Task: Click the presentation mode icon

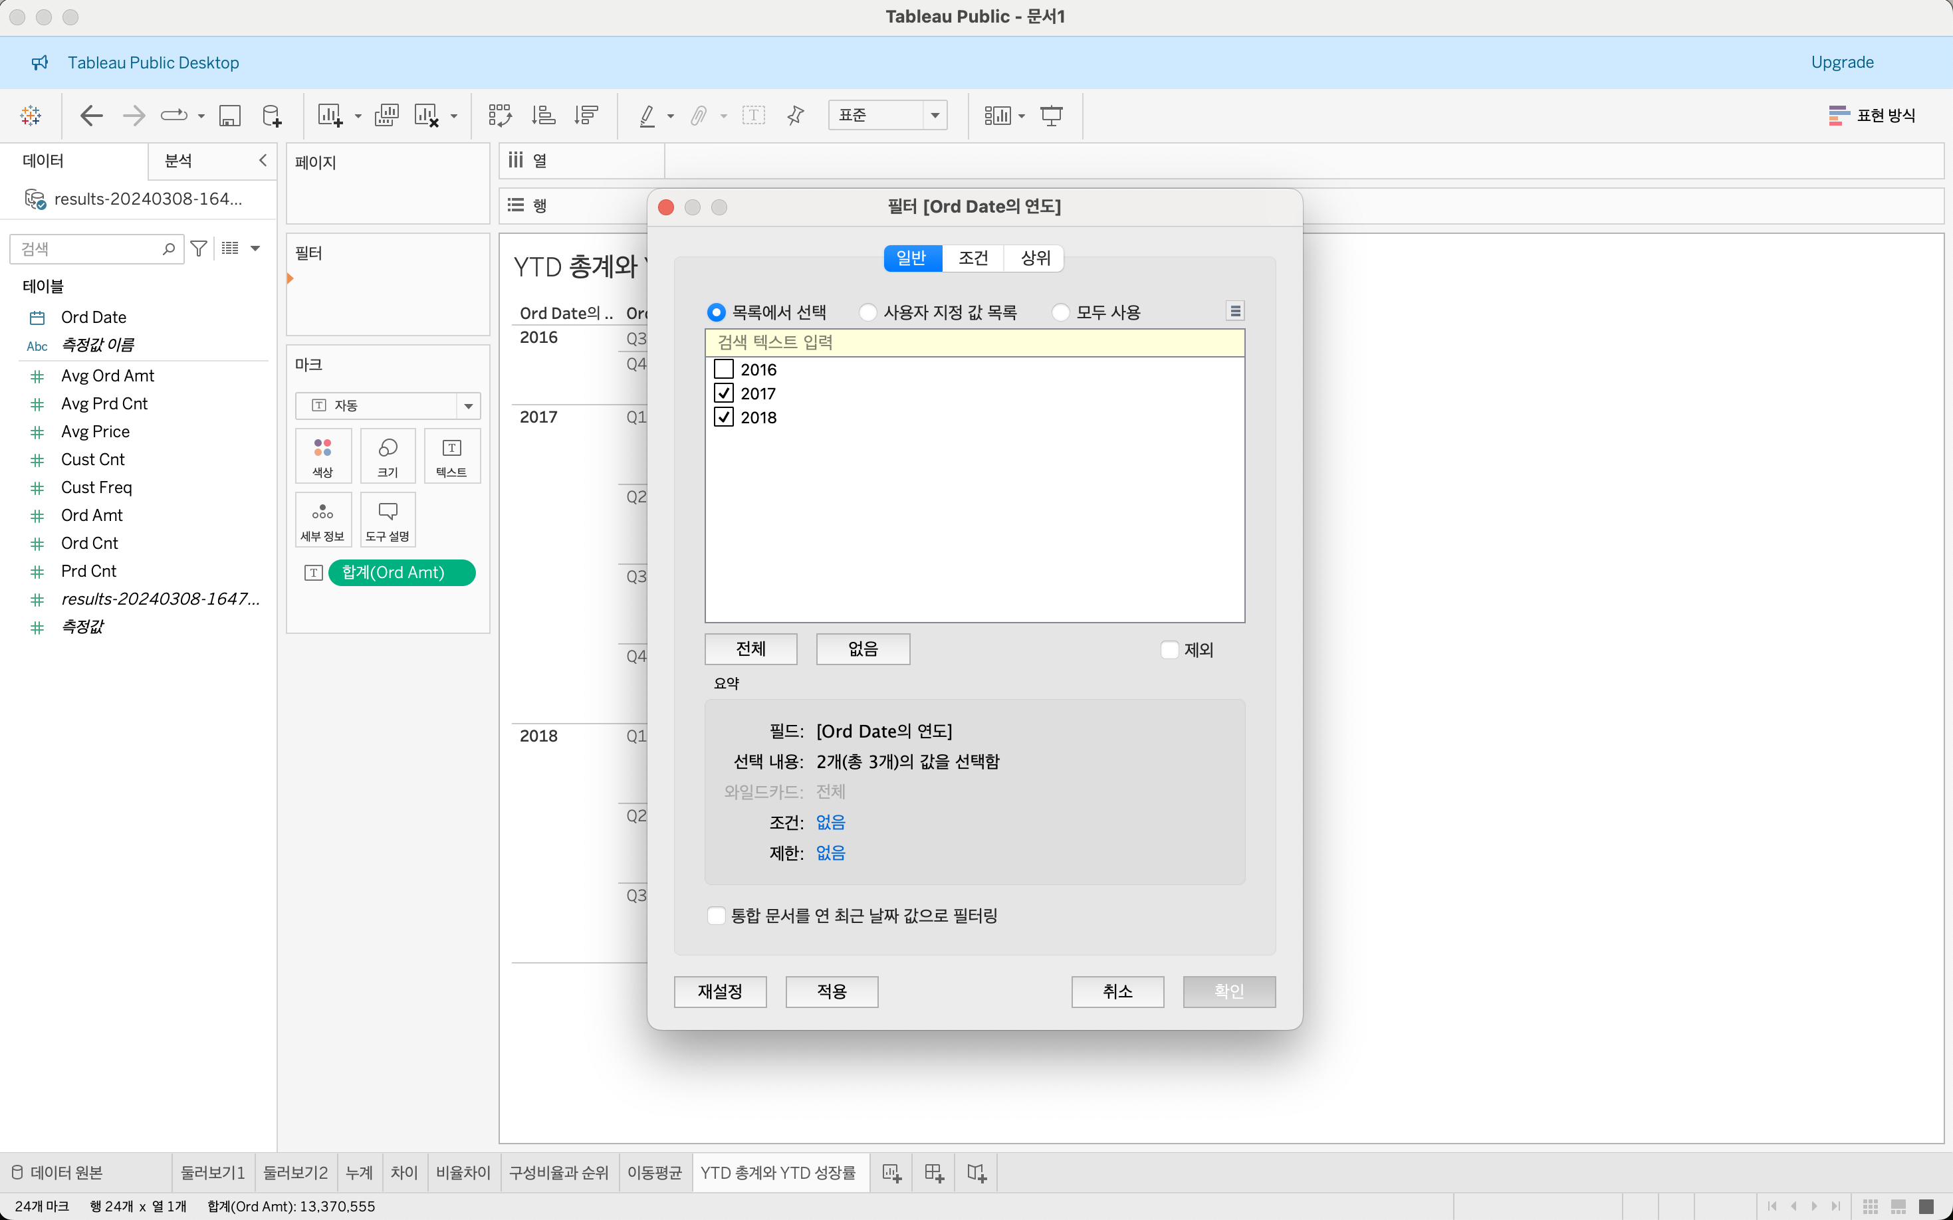Action: (1051, 116)
